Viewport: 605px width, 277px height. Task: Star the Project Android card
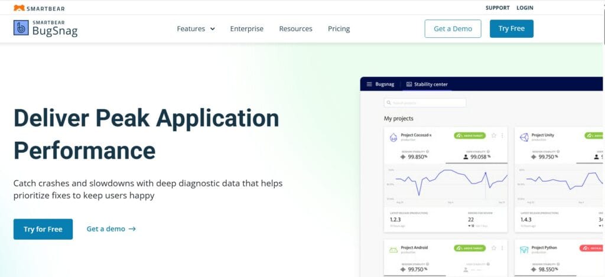click(x=494, y=248)
